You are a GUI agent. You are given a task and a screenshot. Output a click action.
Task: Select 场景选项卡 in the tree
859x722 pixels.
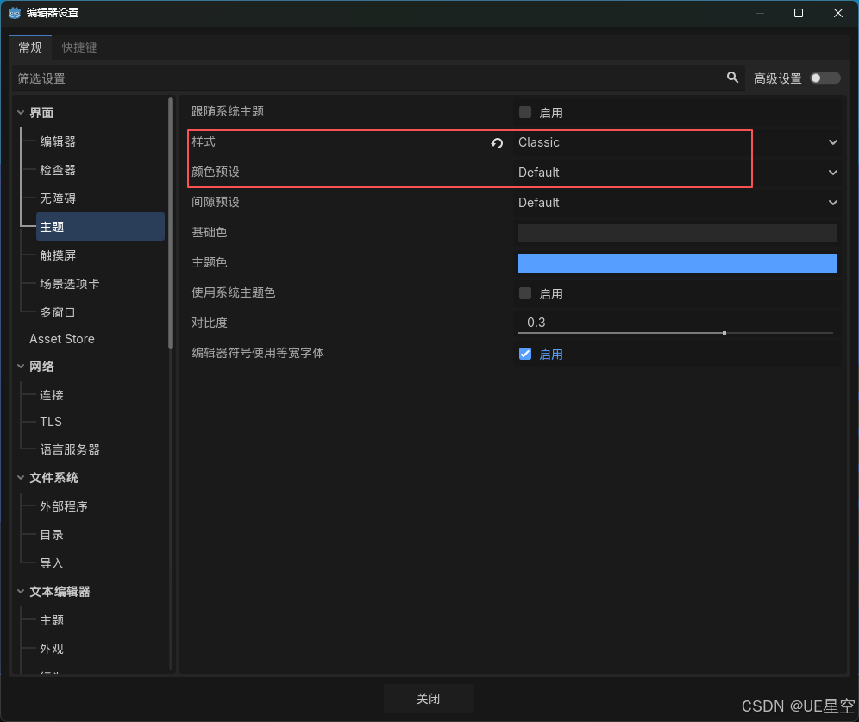(70, 284)
